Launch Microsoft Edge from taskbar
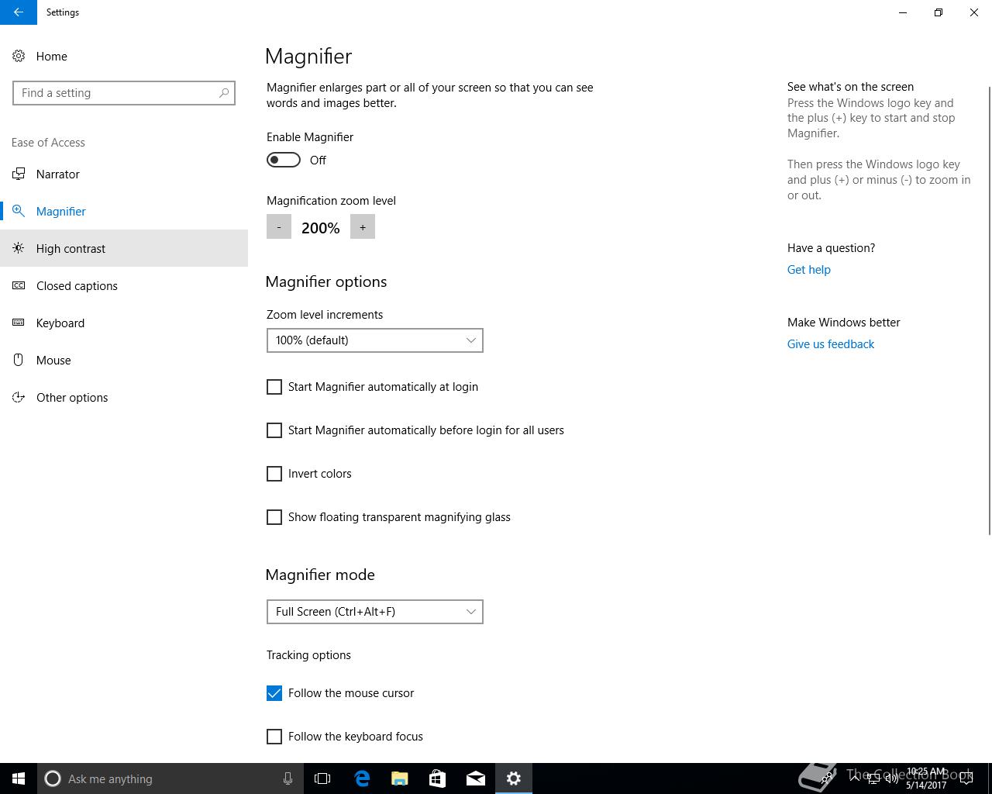 [x=362, y=778]
